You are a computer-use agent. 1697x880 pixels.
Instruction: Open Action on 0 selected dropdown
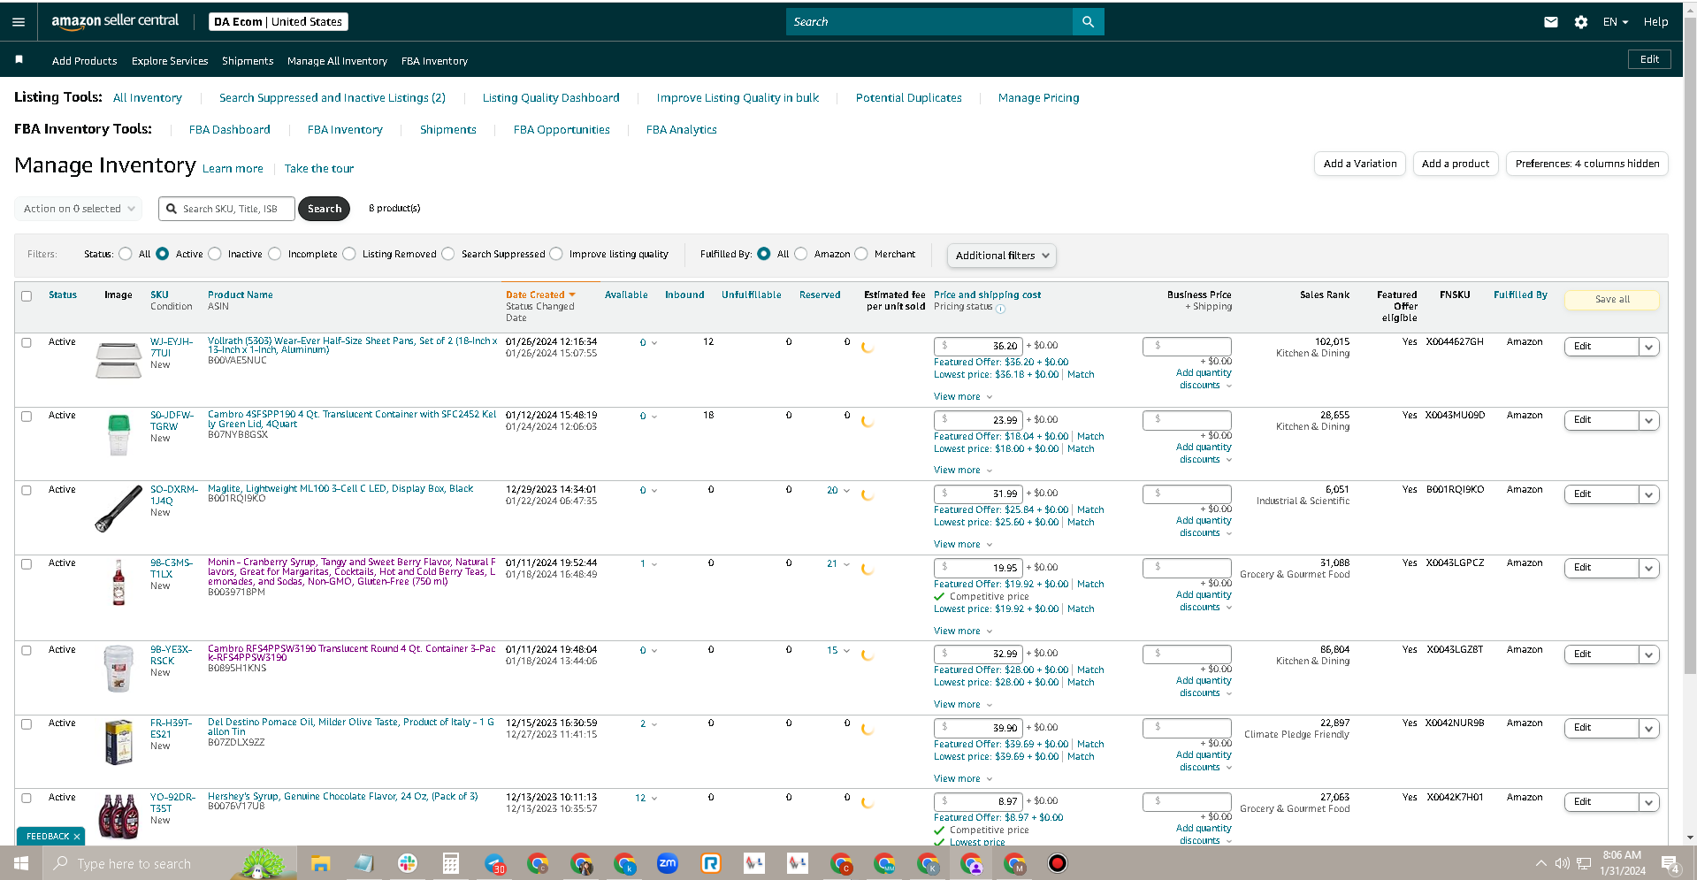[79, 209]
